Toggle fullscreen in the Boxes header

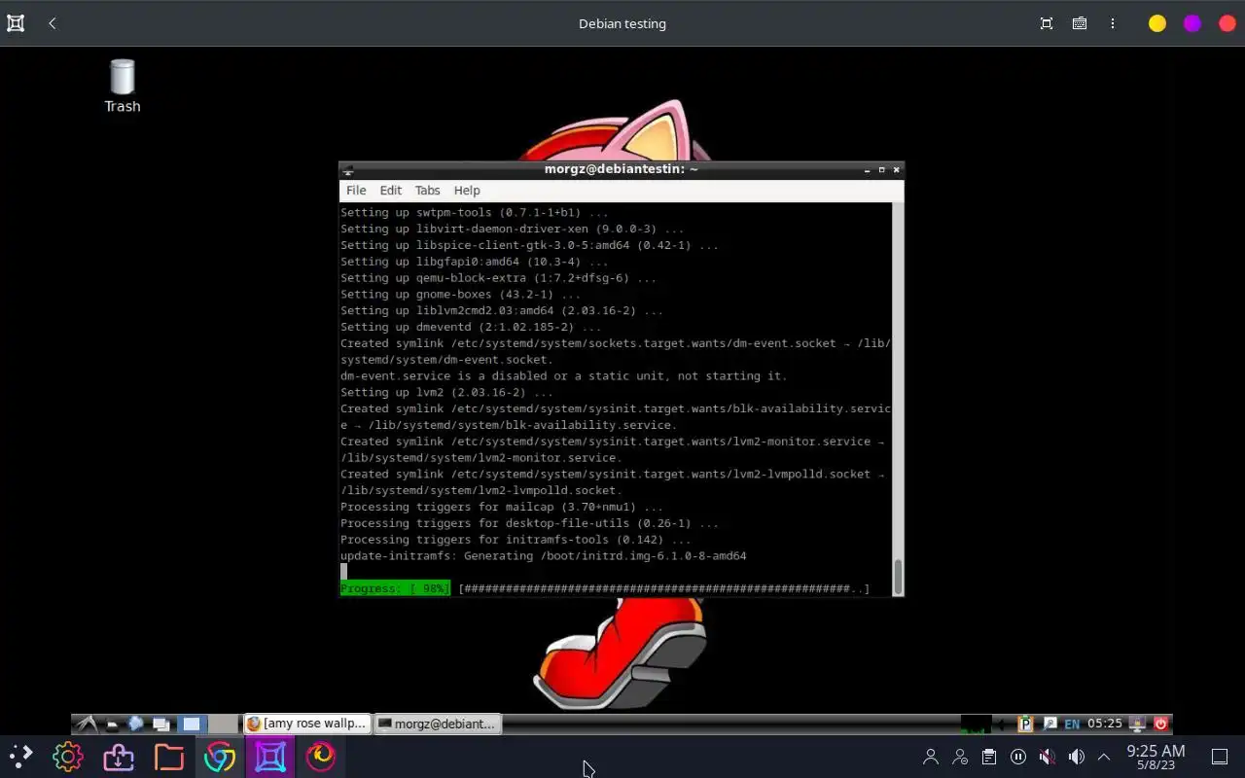tap(1047, 23)
